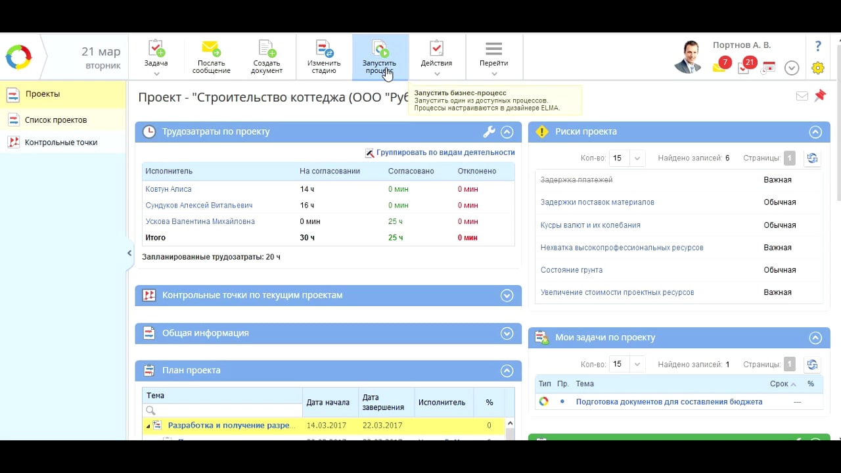Click Создать документ toolbar icon
Screen dimensions: 841x473
pos(267,57)
